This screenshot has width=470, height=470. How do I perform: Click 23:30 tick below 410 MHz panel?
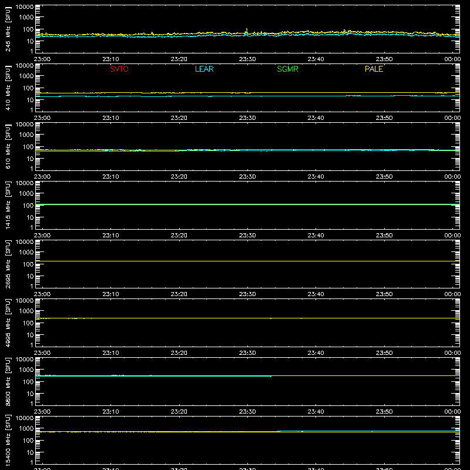(247, 118)
